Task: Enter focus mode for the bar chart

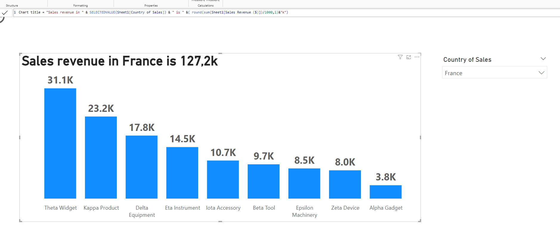Action: [x=409, y=57]
